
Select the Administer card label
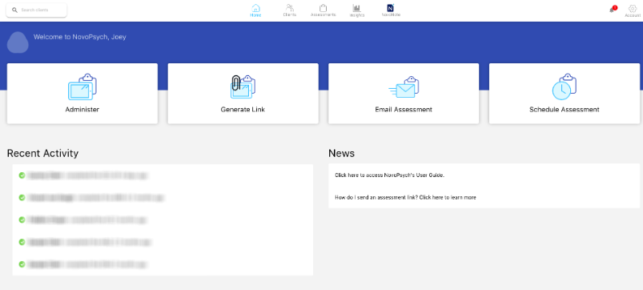coord(82,110)
